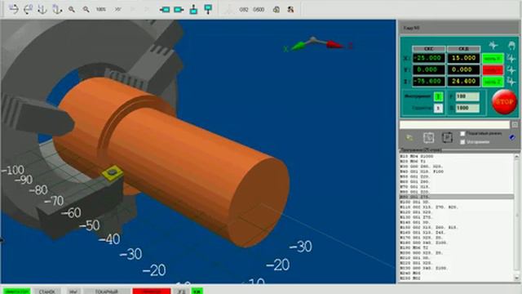522x294 pixels.
Task: Click the axis icon at the end of the Z row
Action: pos(511,82)
